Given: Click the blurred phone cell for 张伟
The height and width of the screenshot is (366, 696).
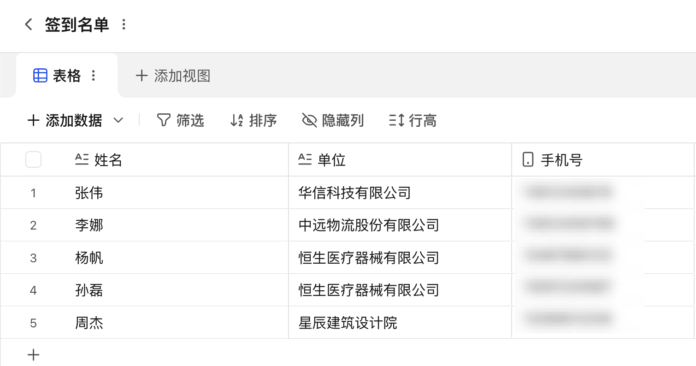Looking at the screenshot, I should (603, 193).
